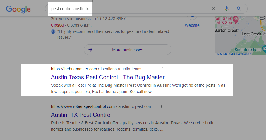Open the 'Austin, TX Pest Control' result title
Image resolution: width=266 pixels, height=140 pixels.
coord(81,115)
